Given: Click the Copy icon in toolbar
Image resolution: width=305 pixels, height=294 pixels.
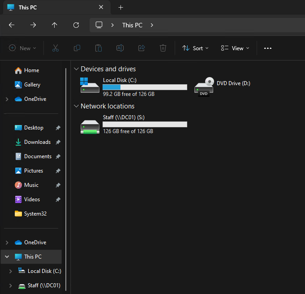Looking at the screenshot, I should (x=77, y=48).
